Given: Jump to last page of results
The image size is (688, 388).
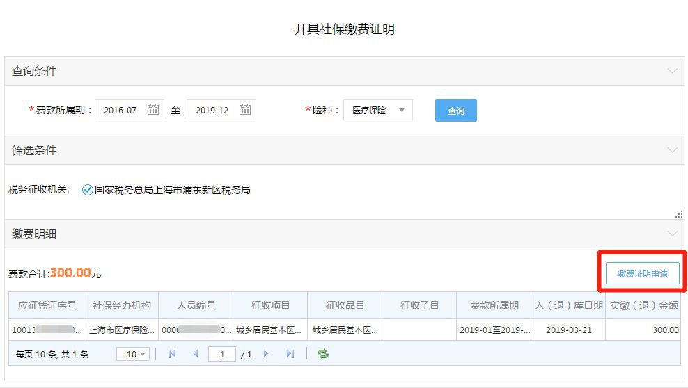Looking at the screenshot, I should [290, 354].
